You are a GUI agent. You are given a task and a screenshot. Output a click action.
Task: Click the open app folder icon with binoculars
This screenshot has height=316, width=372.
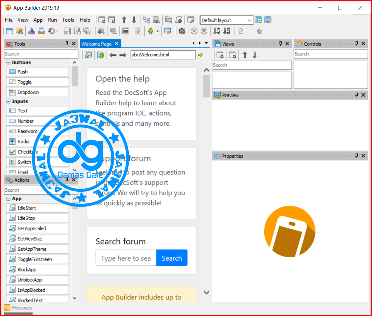tap(20, 31)
